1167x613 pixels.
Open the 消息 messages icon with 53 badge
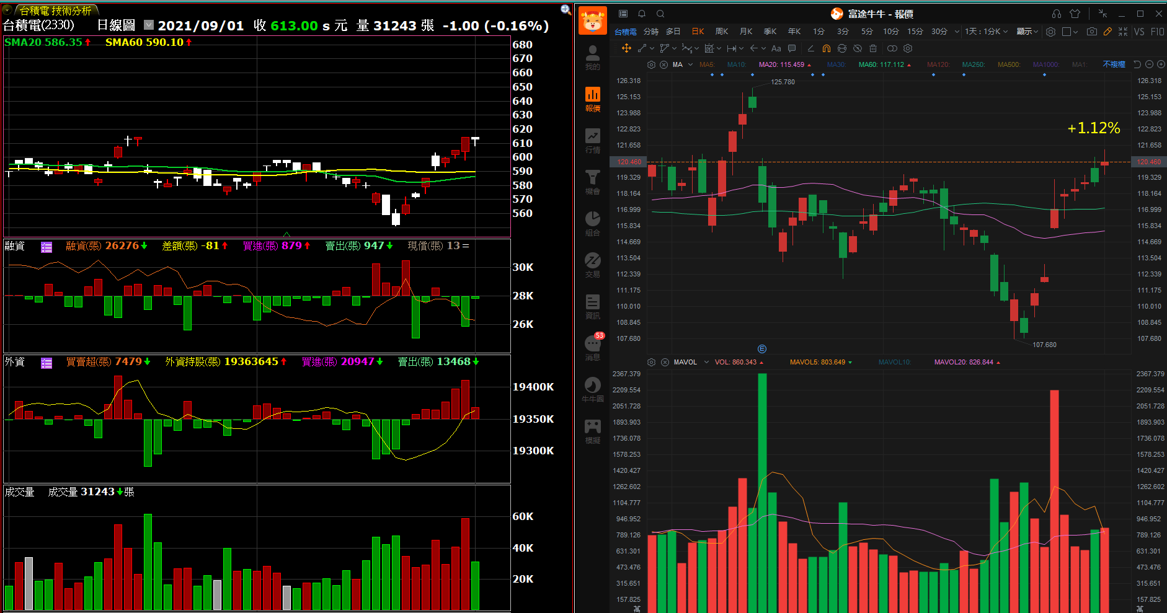pyautogui.click(x=593, y=348)
